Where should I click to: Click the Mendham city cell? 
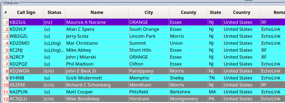149,85
